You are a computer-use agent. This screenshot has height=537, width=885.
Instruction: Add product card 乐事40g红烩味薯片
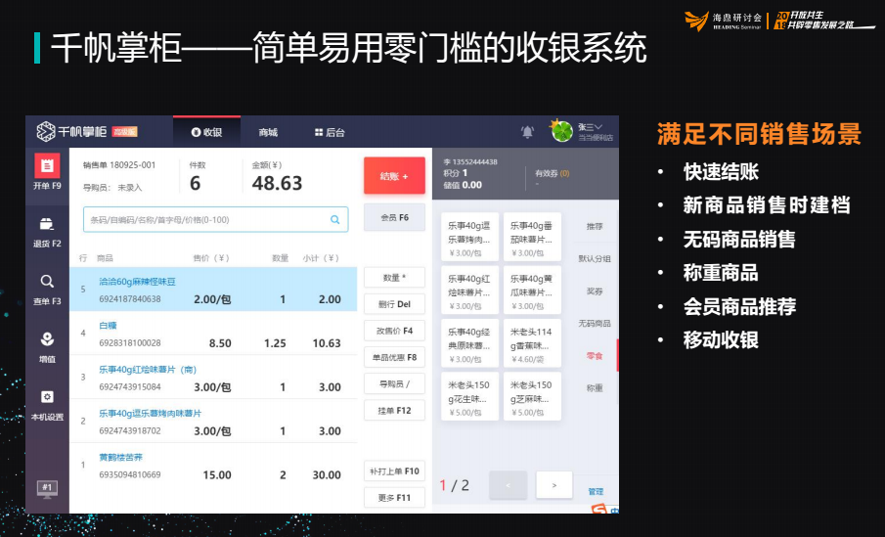tap(469, 291)
